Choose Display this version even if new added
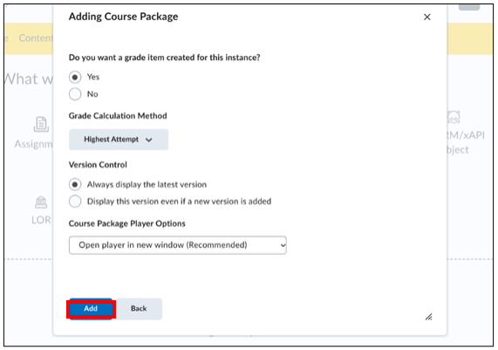Screen dimensions: 498x350 (x=75, y=202)
